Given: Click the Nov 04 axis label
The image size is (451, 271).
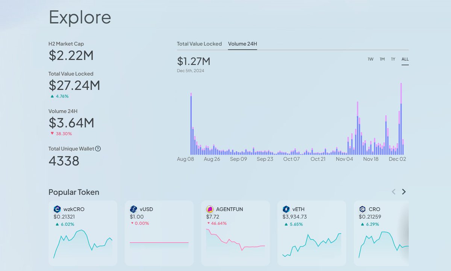Looking at the screenshot, I should 345,159.
